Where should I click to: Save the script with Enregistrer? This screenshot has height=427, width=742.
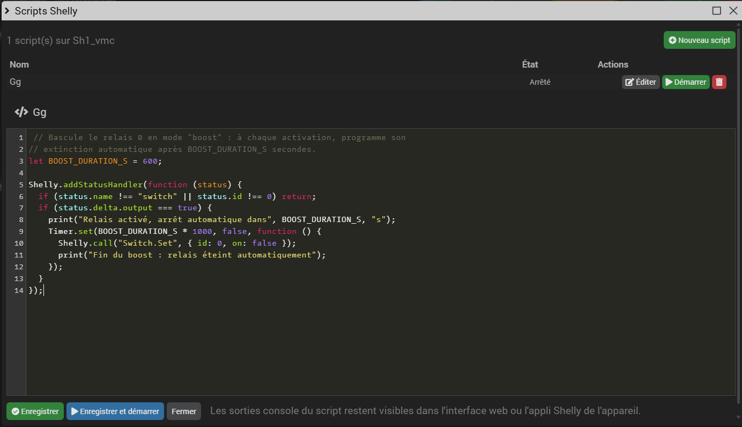pos(35,411)
